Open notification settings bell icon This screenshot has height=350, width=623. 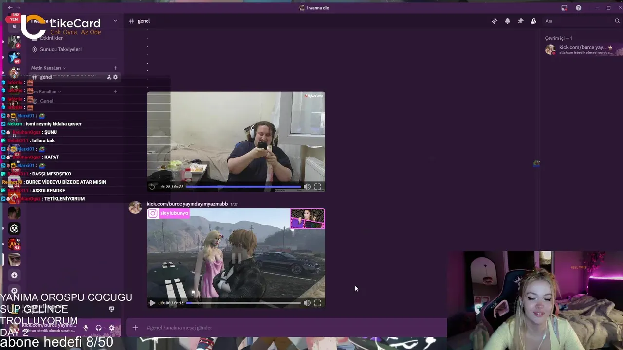point(507,21)
